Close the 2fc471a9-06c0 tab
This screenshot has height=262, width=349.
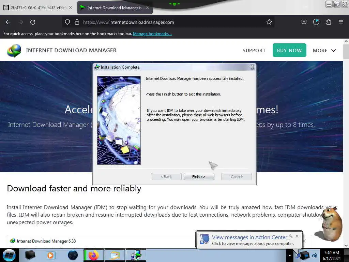tap(71, 8)
